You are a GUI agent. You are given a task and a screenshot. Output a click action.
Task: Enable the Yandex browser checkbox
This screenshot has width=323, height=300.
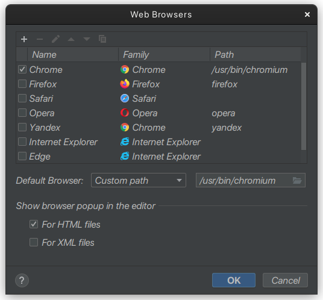point(22,128)
